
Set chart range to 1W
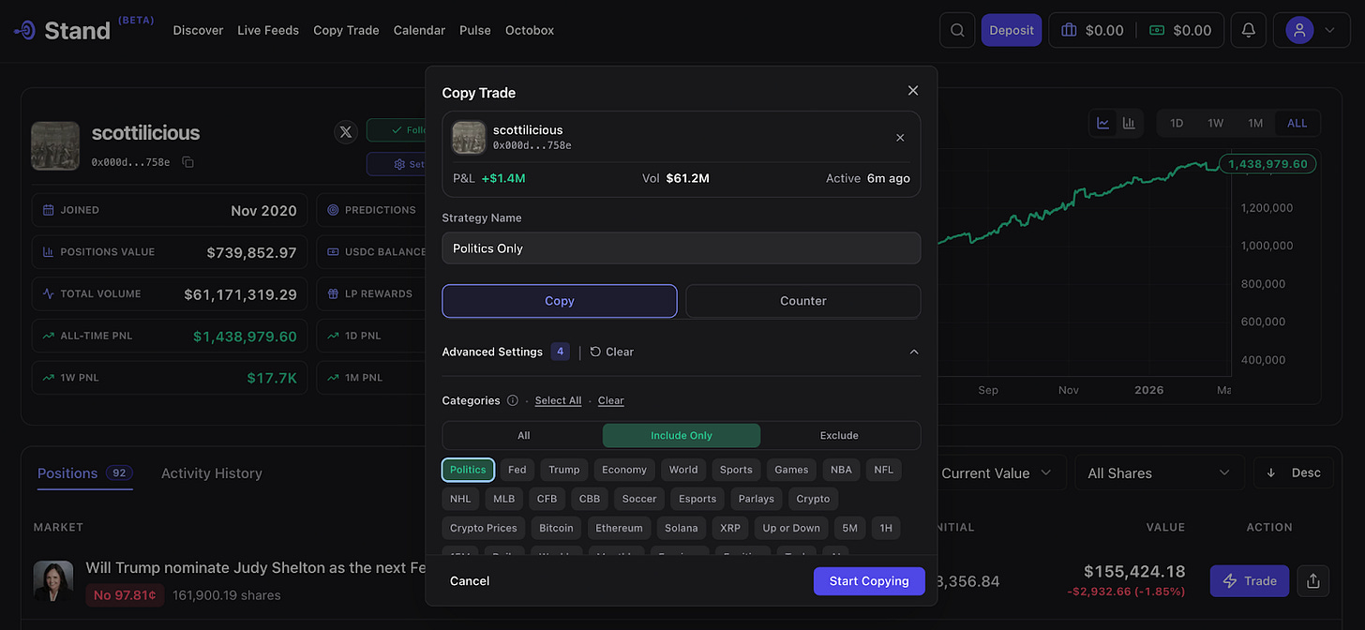tap(1216, 123)
